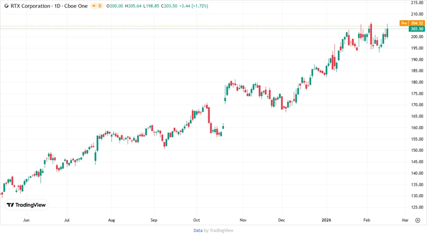Click the high value H205.64
The image size is (427, 236).
133,6
